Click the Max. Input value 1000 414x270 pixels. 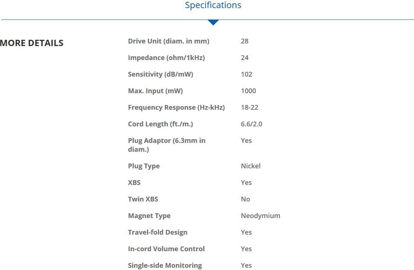click(248, 91)
